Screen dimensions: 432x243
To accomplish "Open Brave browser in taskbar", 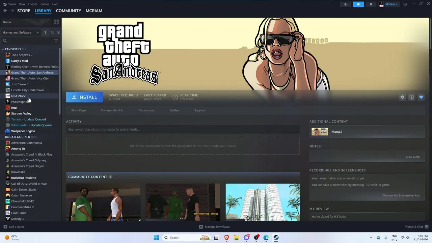I will pos(226,238).
